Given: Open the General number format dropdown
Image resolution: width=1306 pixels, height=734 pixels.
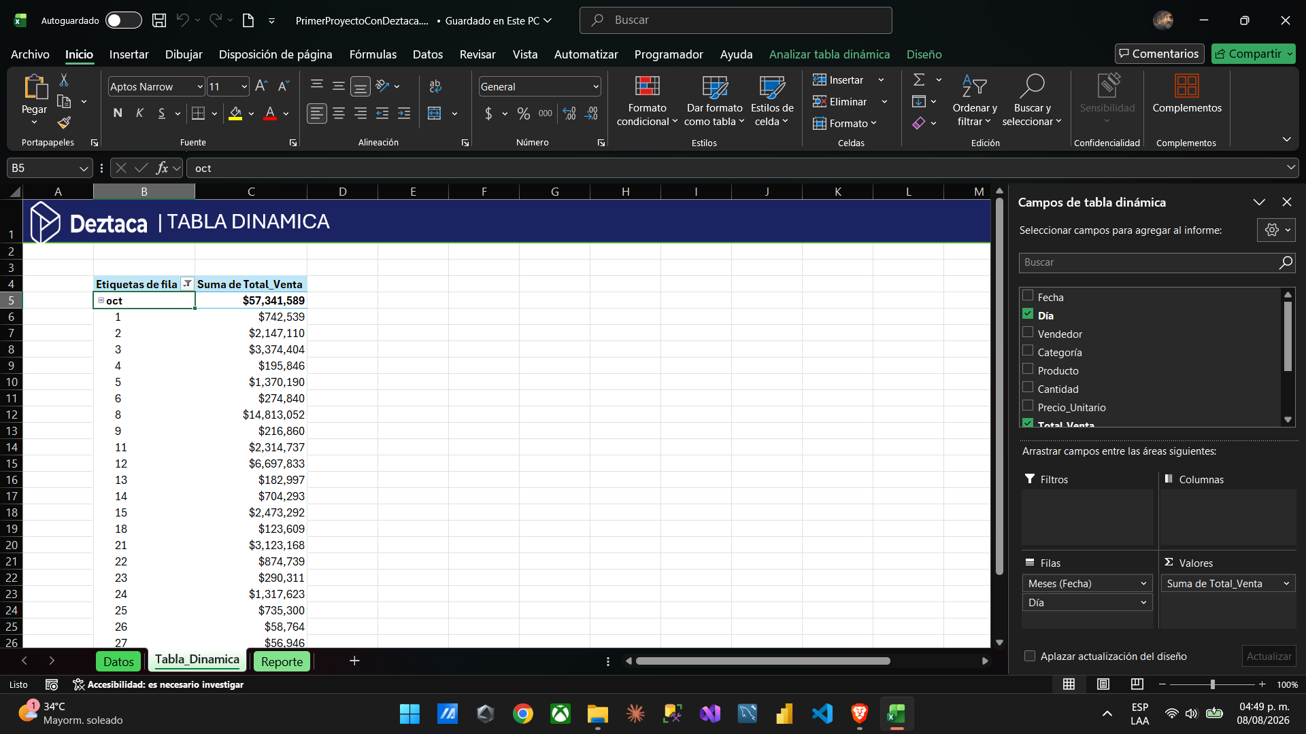Looking at the screenshot, I should 596,86.
